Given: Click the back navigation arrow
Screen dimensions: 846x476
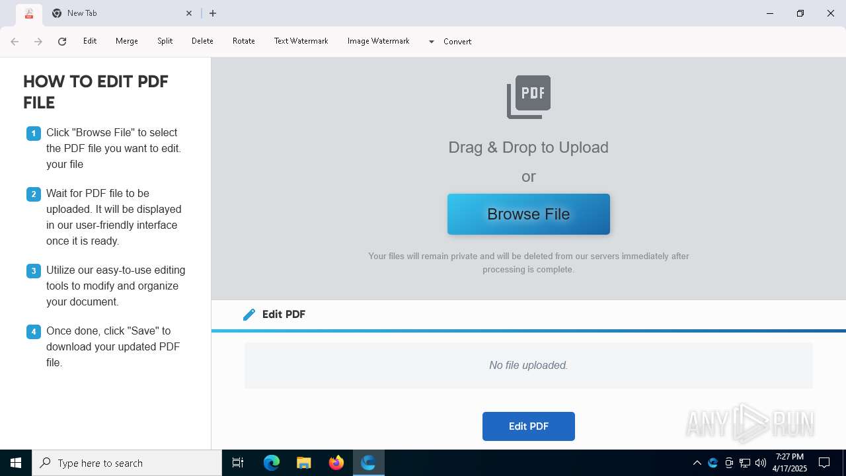Looking at the screenshot, I should point(15,42).
